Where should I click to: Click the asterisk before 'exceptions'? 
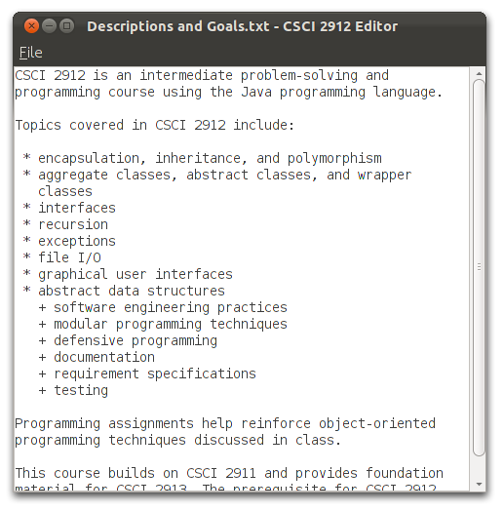point(26,240)
